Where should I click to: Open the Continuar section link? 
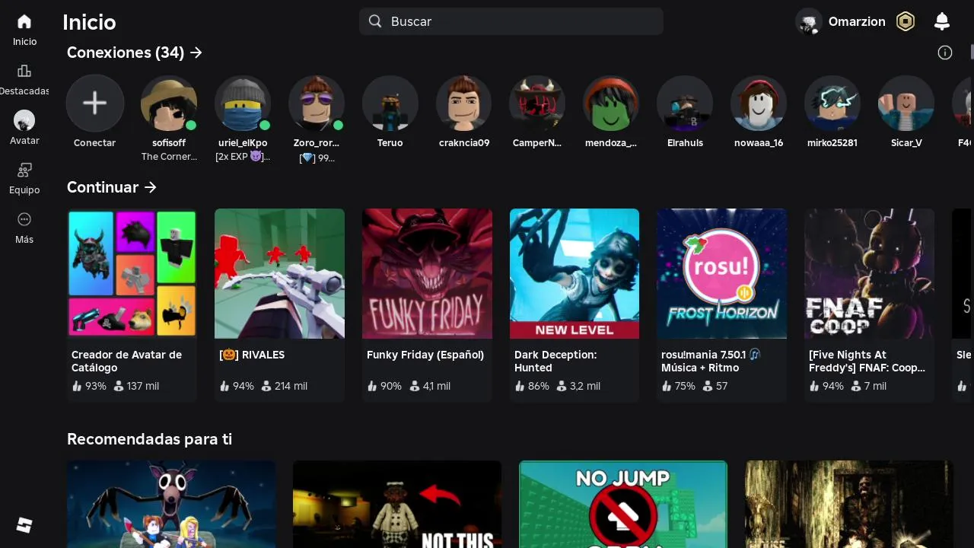pos(112,187)
